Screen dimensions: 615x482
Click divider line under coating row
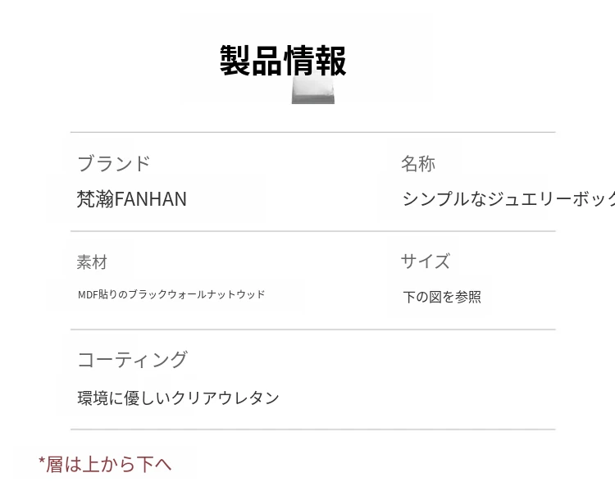312,429
